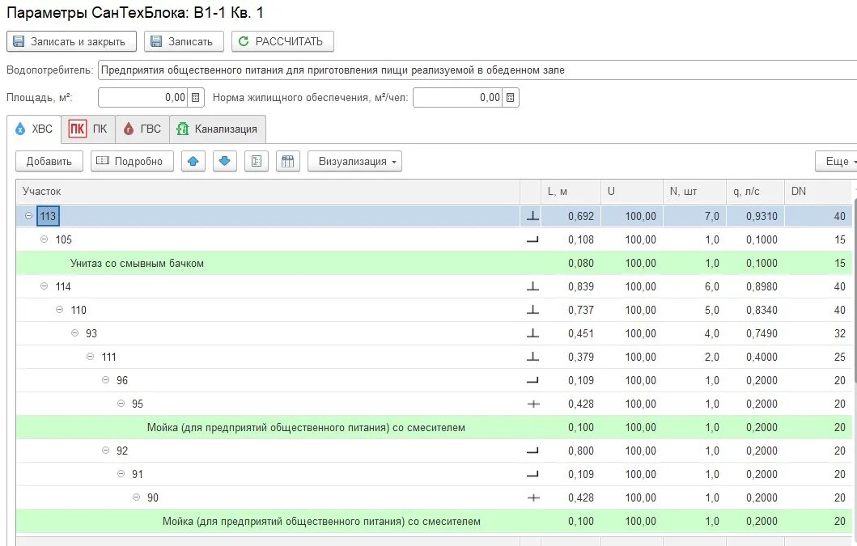
Task: Switch to the Канализация tab
Action: pos(218,129)
